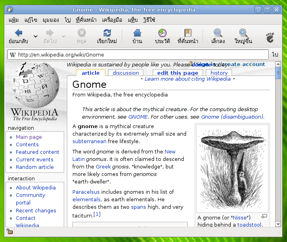Screen dimensions: 287x242
Task: Select the article tab
Action: [x=91, y=73]
